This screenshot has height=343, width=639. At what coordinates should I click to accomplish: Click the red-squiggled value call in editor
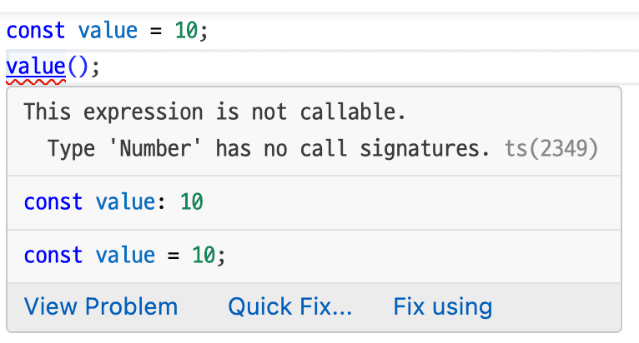pyautogui.click(x=35, y=67)
